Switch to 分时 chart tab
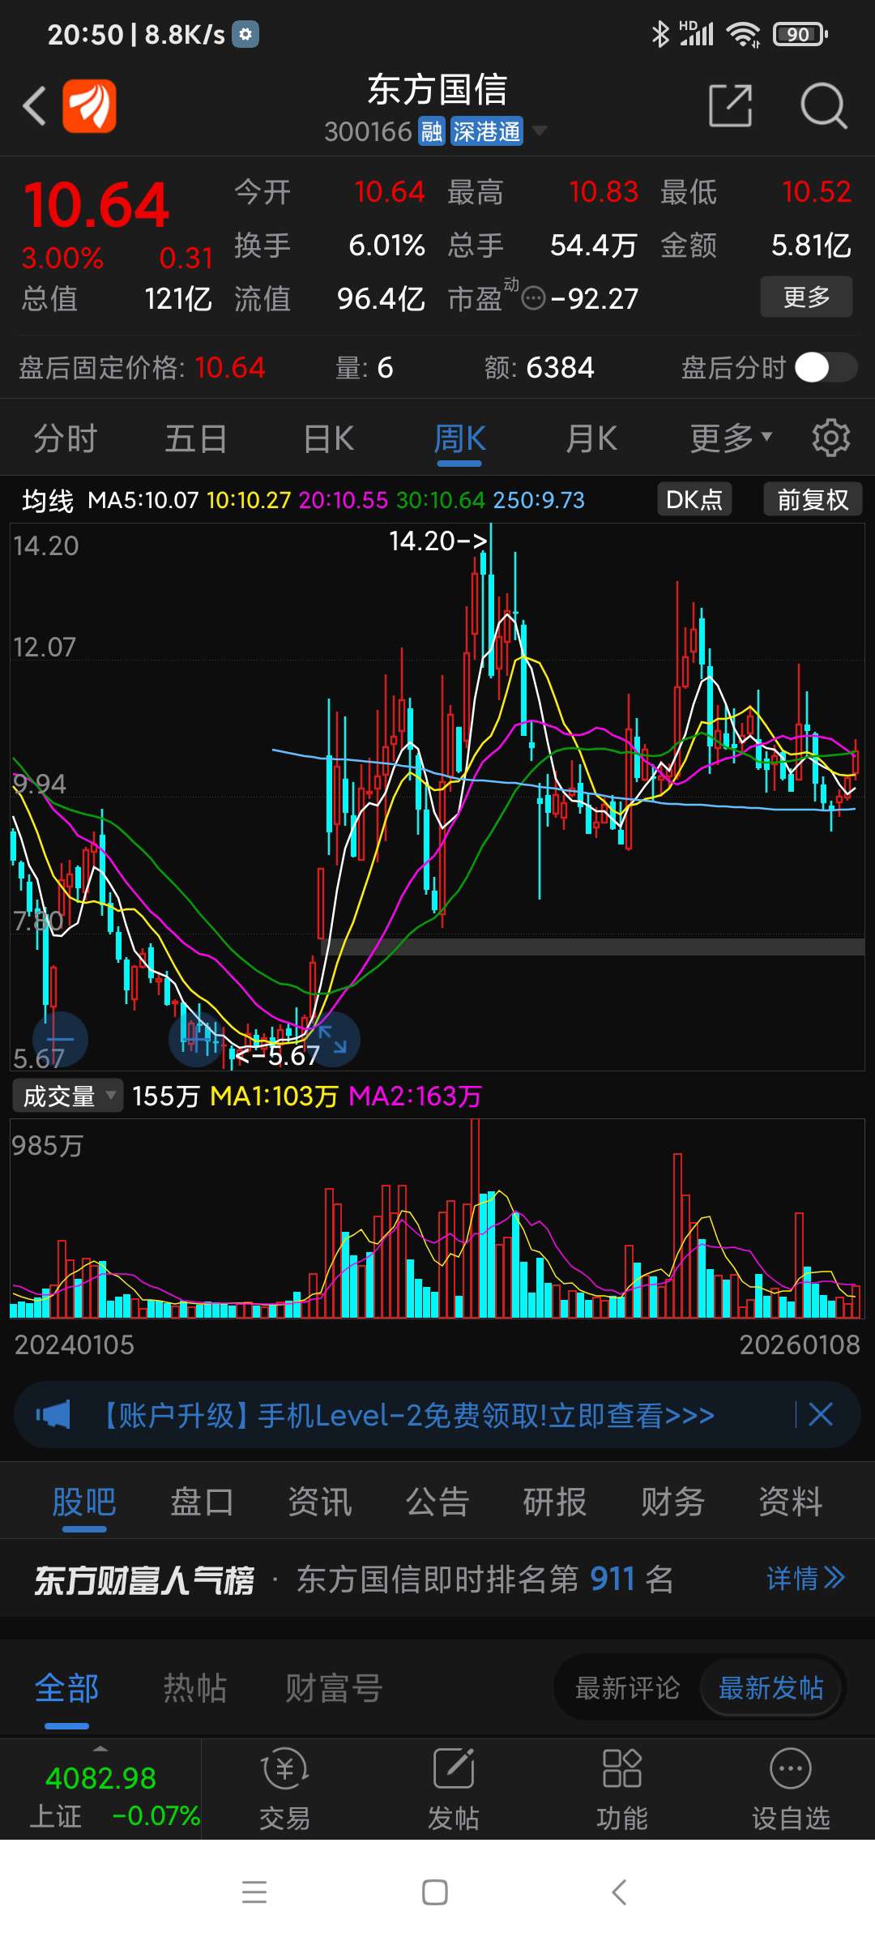The height and width of the screenshot is (1945, 875). click(65, 438)
